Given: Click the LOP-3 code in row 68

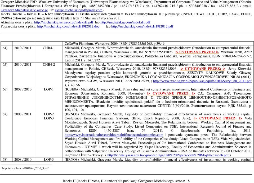Looking at the screenshot, I should tap(49, 160).
